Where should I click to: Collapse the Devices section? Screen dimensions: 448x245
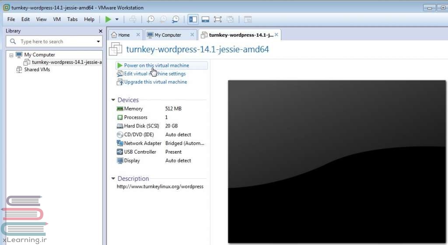[x=114, y=100]
